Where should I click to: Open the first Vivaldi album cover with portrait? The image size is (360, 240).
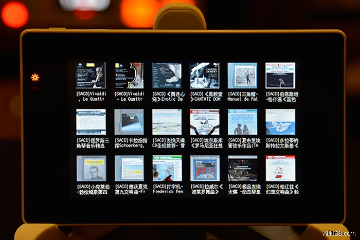[91, 76]
